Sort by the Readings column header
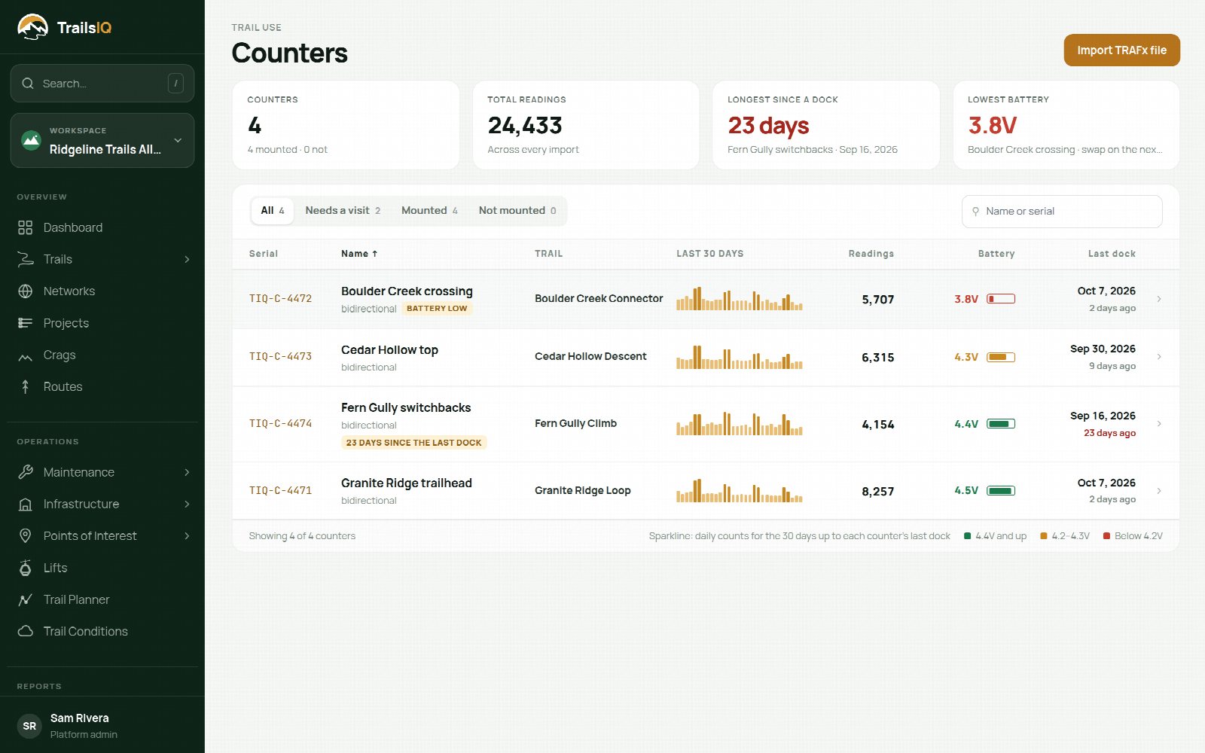 pyautogui.click(x=871, y=254)
